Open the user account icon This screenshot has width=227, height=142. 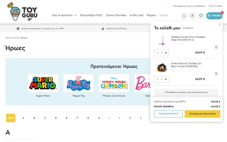192,16
